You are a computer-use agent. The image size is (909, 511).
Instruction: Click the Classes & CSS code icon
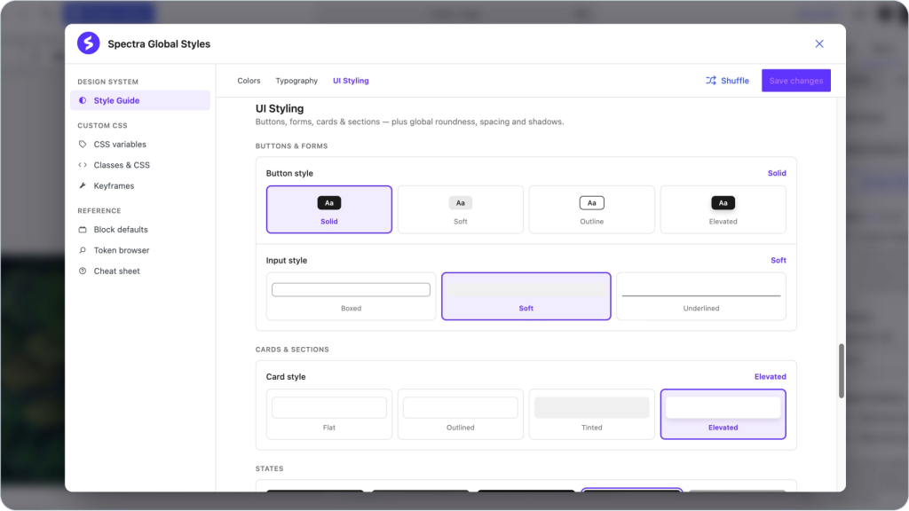click(83, 165)
